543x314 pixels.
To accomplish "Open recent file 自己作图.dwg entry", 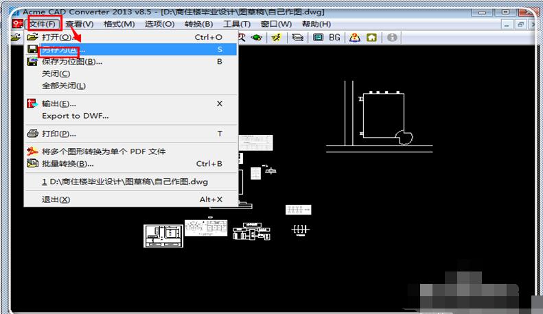I will [x=131, y=182].
